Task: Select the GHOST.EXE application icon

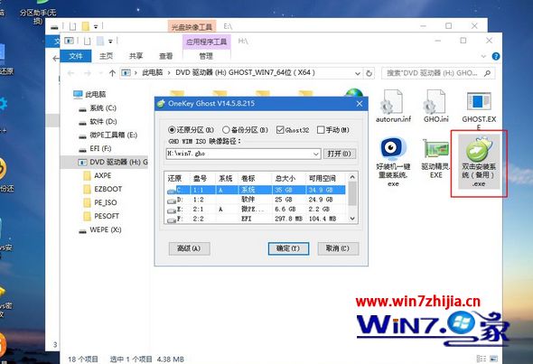Action: click(479, 102)
